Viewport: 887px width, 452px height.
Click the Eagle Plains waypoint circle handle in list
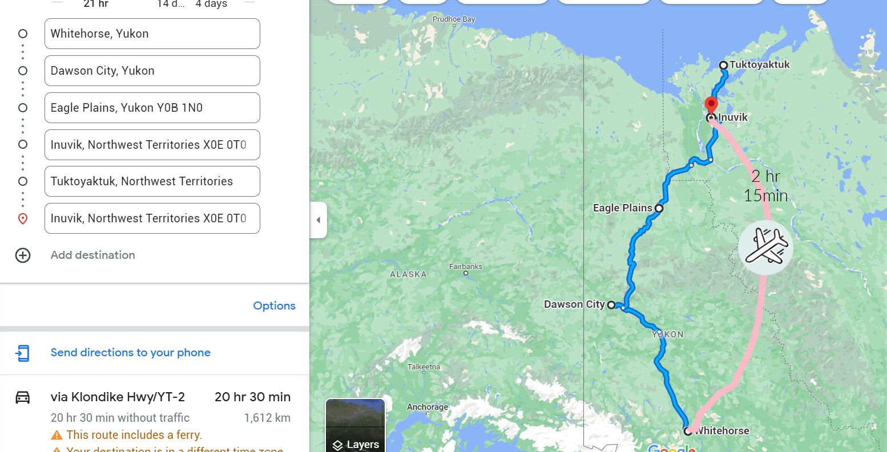(x=23, y=108)
